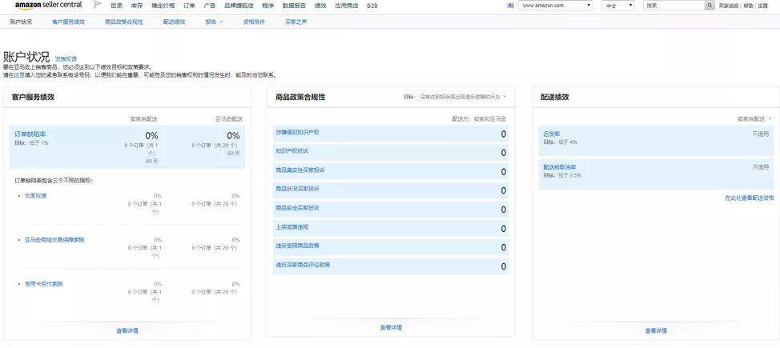Switch to the 商品政策合规性 tab
The image size is (780, 348).
(x=124, y=22)
